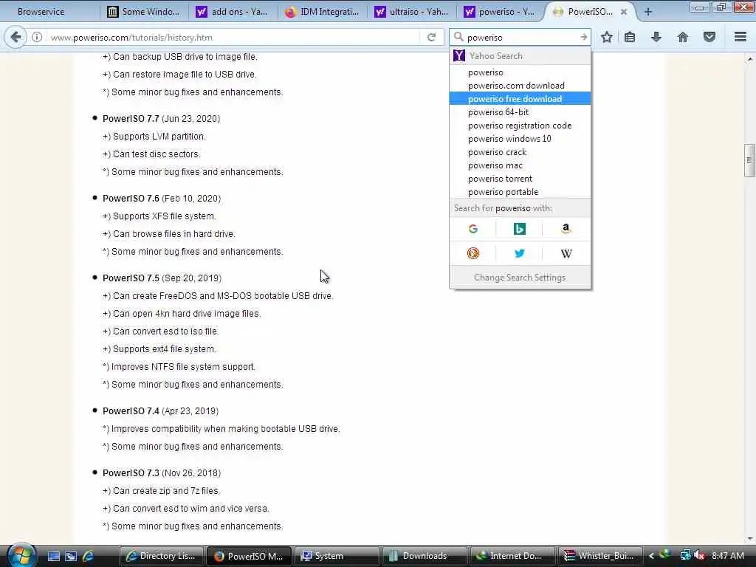
Task: Click the 8:47 AM clock
Action: (728, 555)
